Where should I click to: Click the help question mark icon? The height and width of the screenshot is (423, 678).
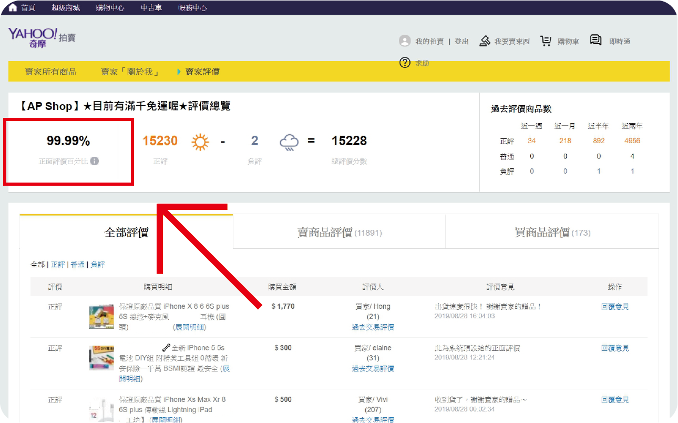click(x=405, y=63)
